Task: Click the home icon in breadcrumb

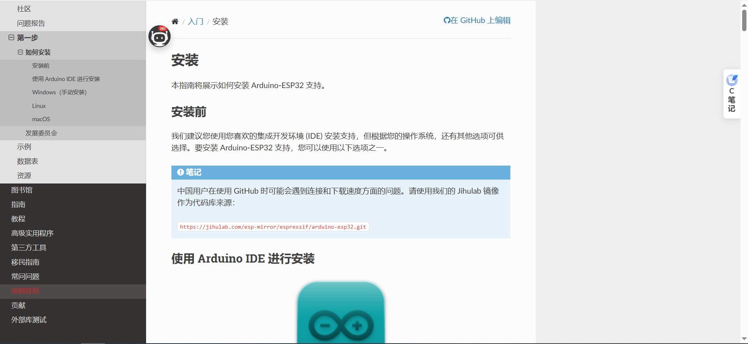Action: tap(175, 21)
